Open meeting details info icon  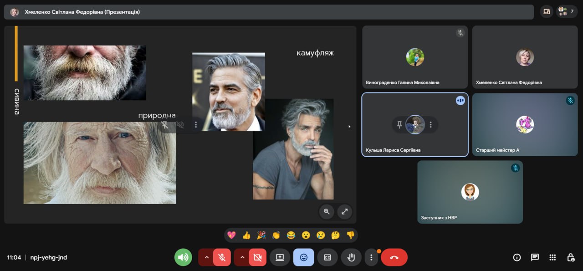(517, 257)
